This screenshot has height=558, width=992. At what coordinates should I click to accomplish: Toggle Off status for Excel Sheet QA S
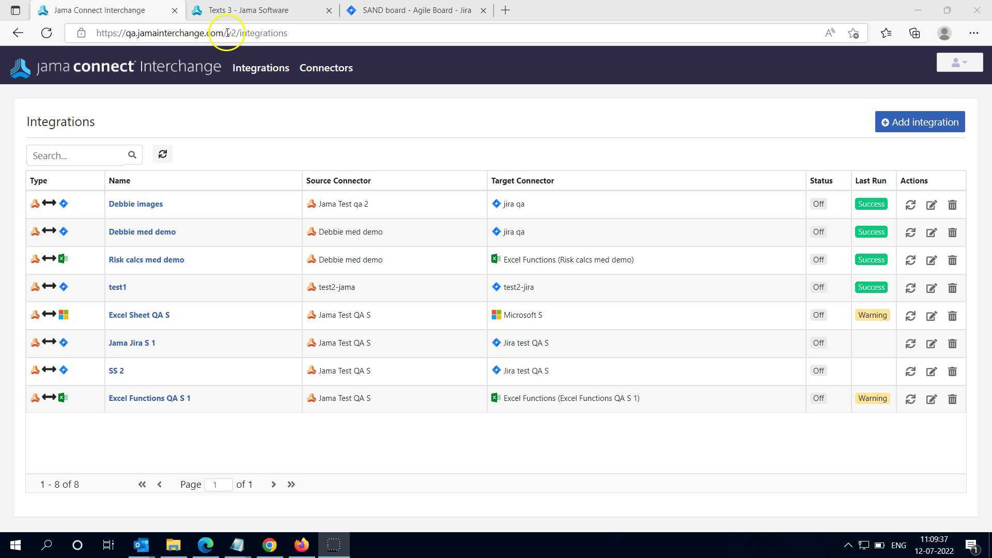(818, 315)
